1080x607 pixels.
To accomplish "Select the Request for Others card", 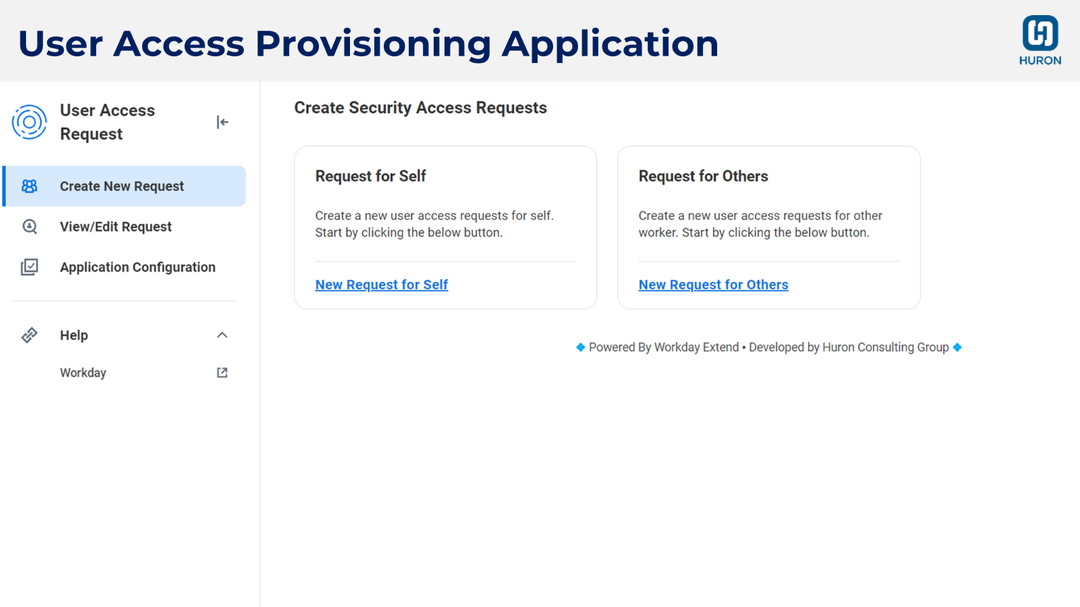I will (x=768, y=227).
